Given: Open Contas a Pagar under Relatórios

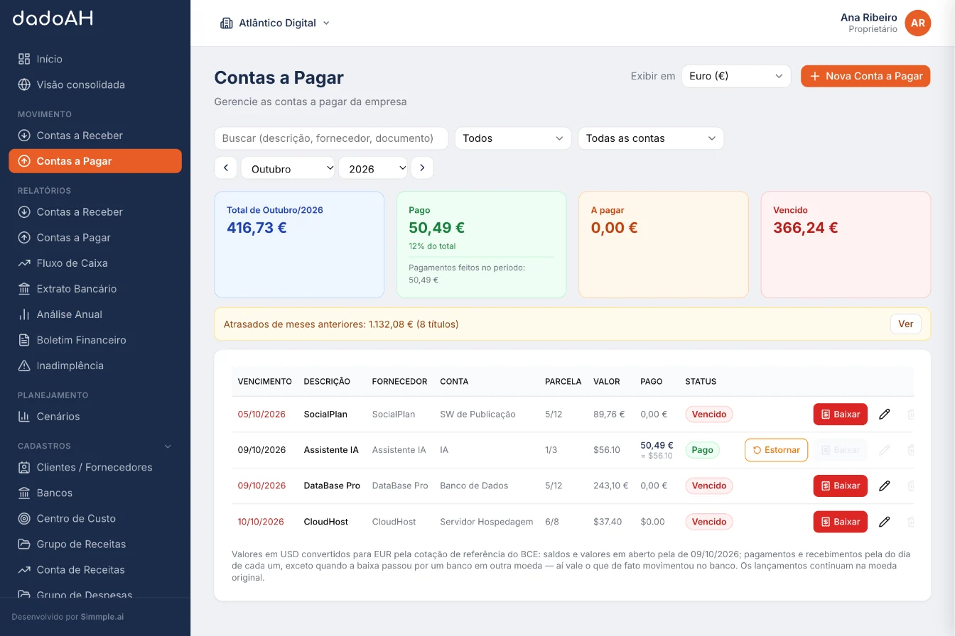Looking at the screenshot, I should click(95, 238).
